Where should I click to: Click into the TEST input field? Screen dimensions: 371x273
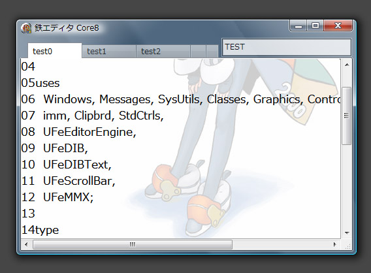click(x=286, y=47)
